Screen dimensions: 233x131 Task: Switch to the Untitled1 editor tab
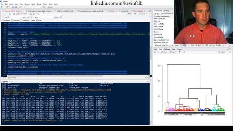click(112, 11)
